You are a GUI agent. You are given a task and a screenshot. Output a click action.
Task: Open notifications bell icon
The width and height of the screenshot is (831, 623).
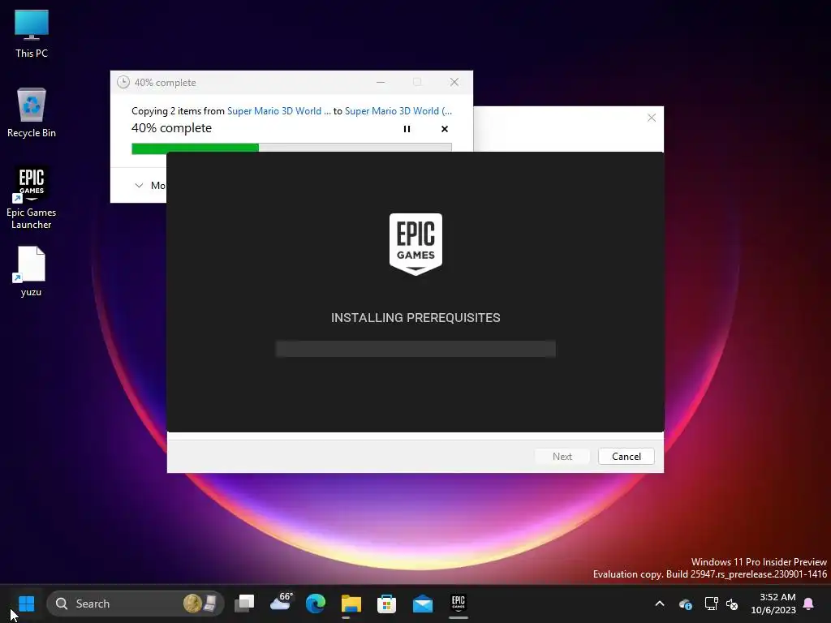809,604
